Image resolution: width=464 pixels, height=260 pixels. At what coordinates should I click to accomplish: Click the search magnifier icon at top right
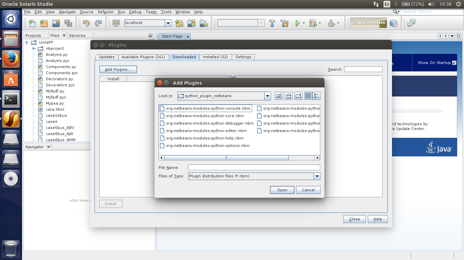coord(396,12)
